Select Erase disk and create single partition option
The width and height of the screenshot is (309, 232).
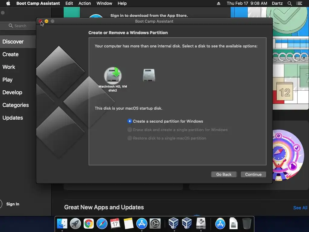[x=129, y=130]
